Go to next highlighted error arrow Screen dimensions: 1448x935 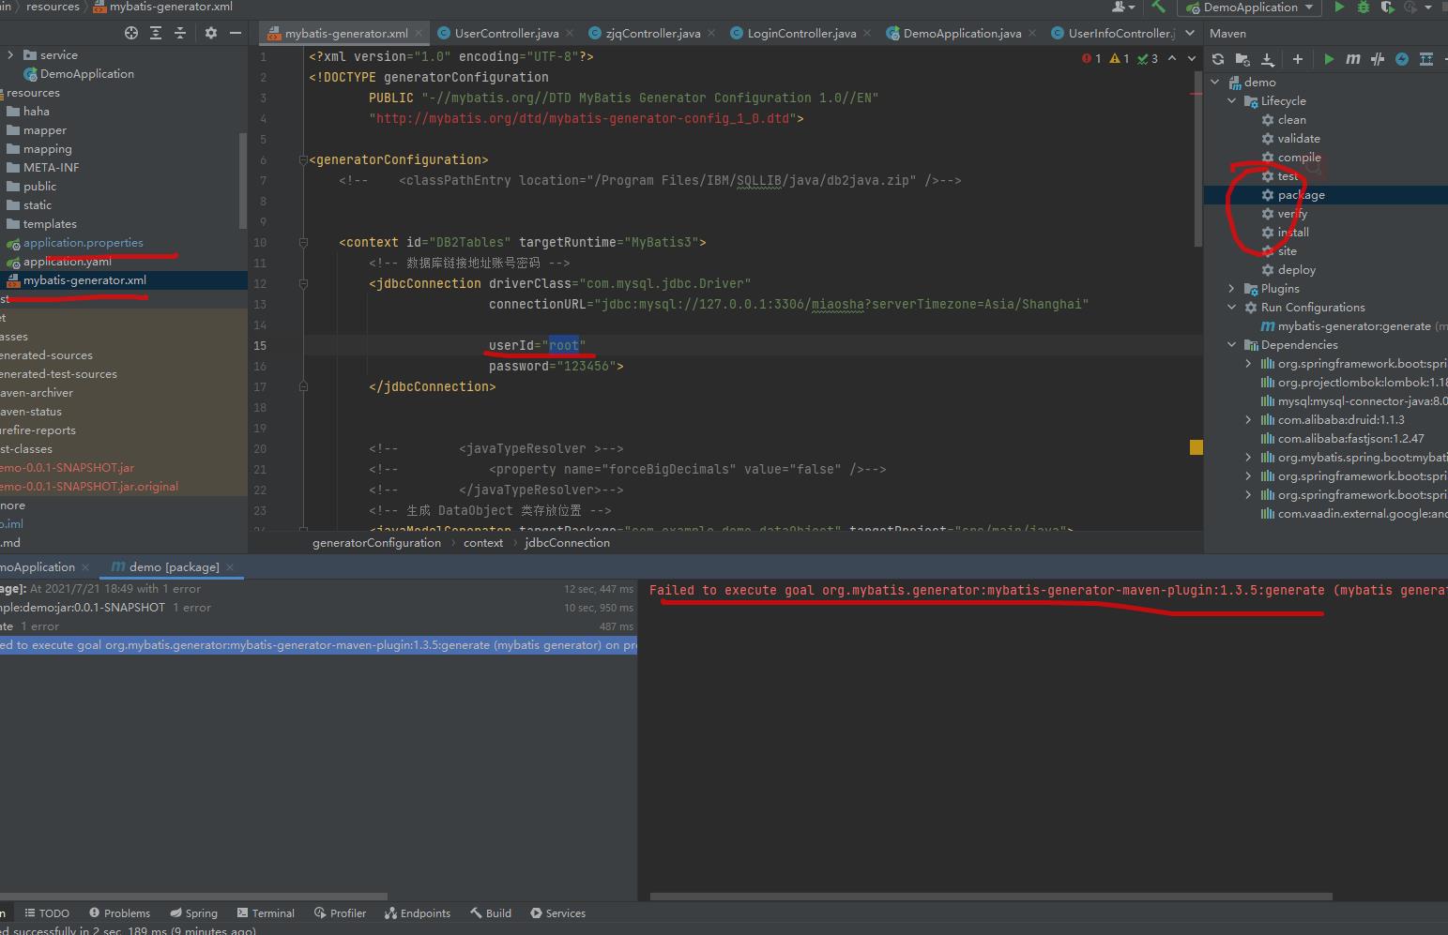coord(1191,58)
